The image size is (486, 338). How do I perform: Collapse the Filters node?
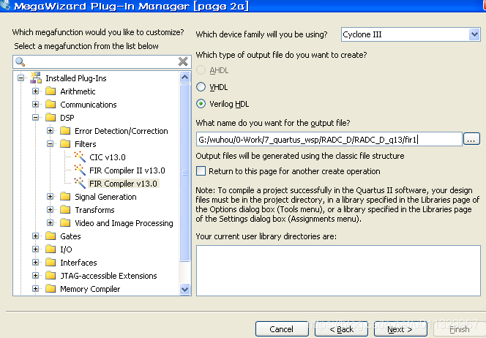tap(50, 143)
